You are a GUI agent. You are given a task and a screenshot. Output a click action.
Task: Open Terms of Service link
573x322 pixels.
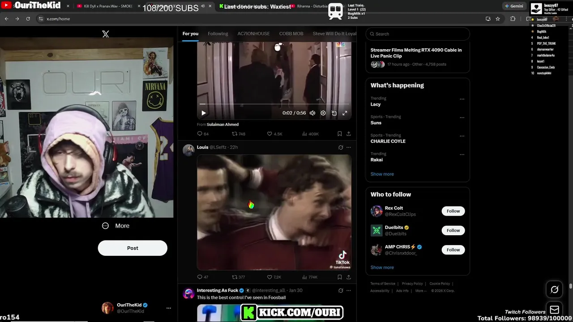(383, 284)
